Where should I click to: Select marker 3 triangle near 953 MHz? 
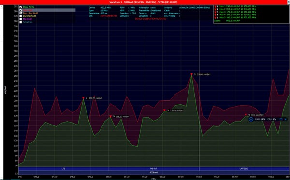point(164,110)
